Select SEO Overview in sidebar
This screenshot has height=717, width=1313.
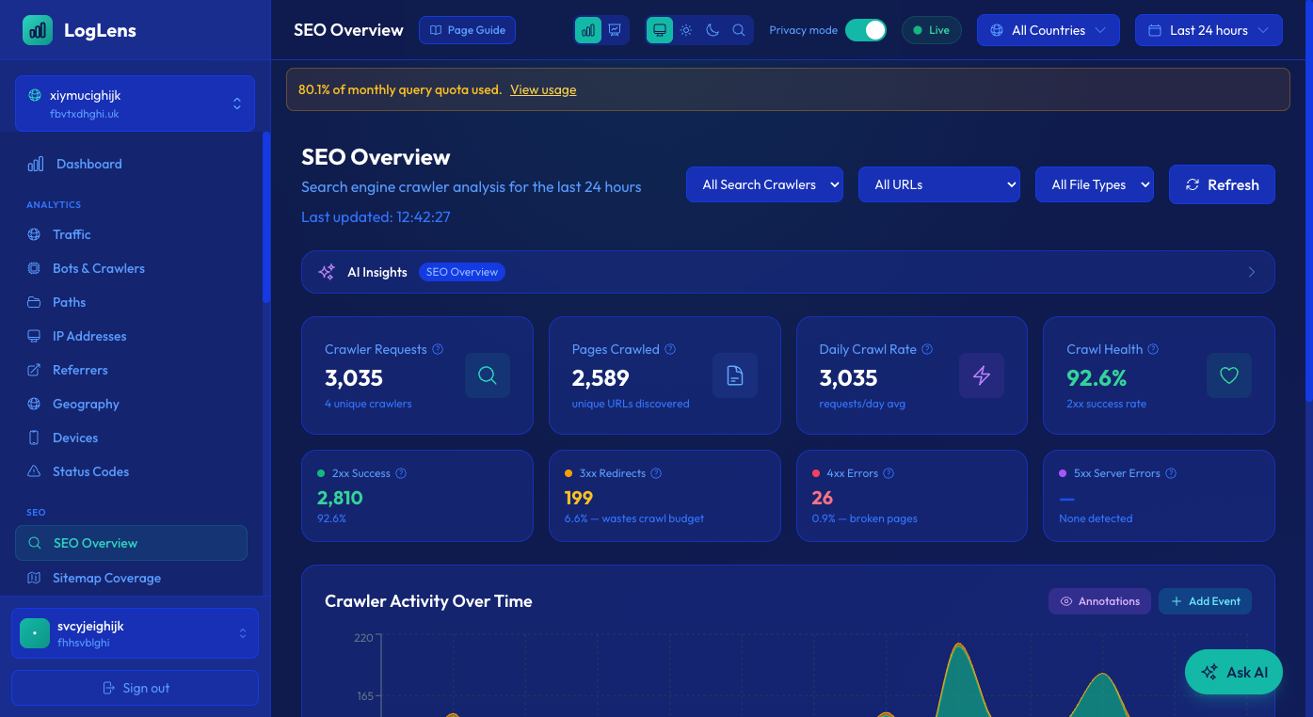[x=131, y=543]
